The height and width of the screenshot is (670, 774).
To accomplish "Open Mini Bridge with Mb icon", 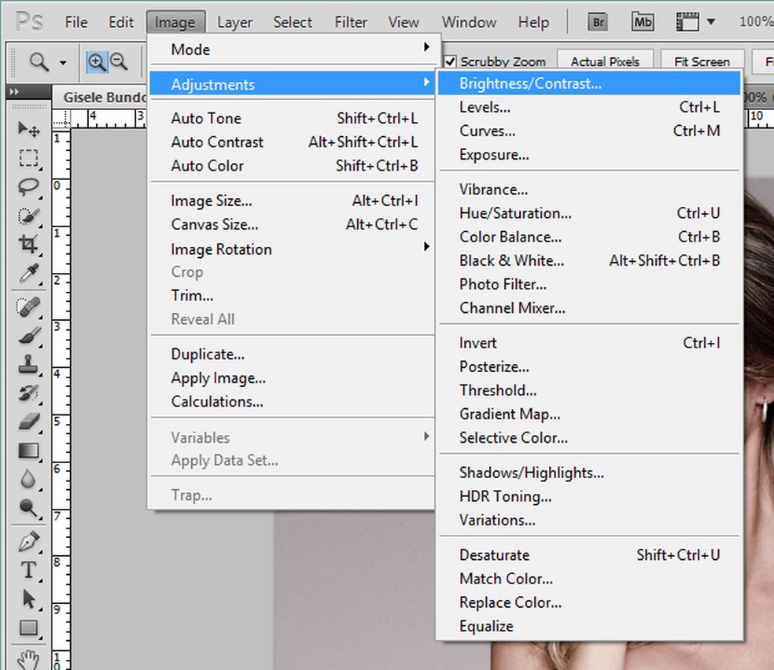I will click(x=643, y=22).
